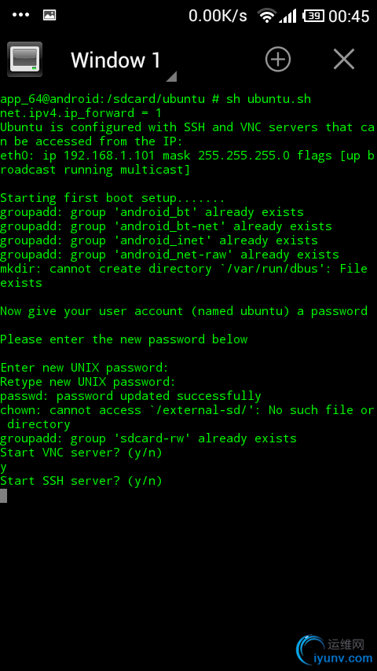
Task: Tap the three-dot notification overflow icon
Action: pyautogui.click(x=20, y=15)
